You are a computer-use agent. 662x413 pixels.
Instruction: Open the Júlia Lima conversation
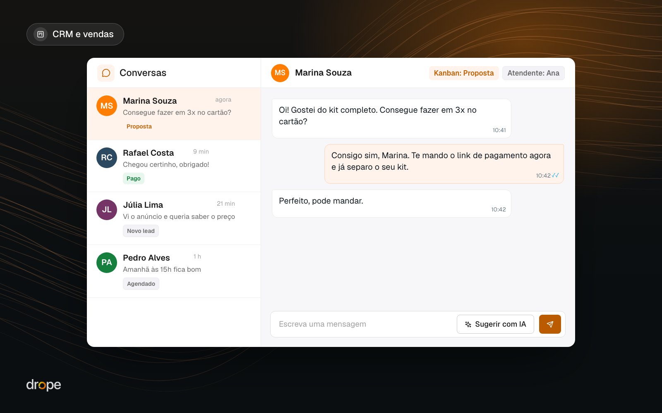point(174,218)
